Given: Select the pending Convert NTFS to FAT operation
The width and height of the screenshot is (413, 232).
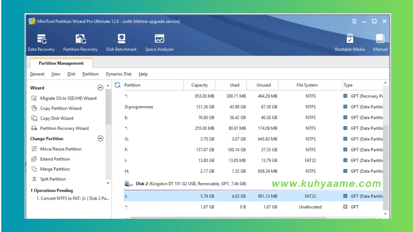Looking at the screenshot, I should [x=73, y=198].
